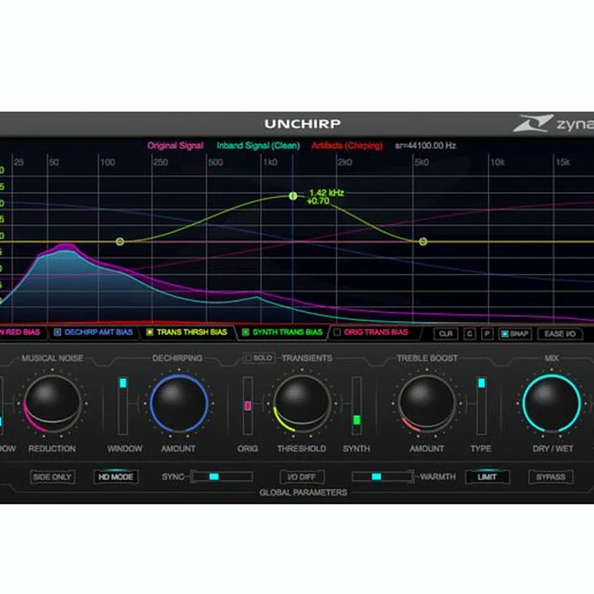The height and width of the screenshot is (594, 594).
Task: Toggle the LIMIT button
Action: pos(488,477)
